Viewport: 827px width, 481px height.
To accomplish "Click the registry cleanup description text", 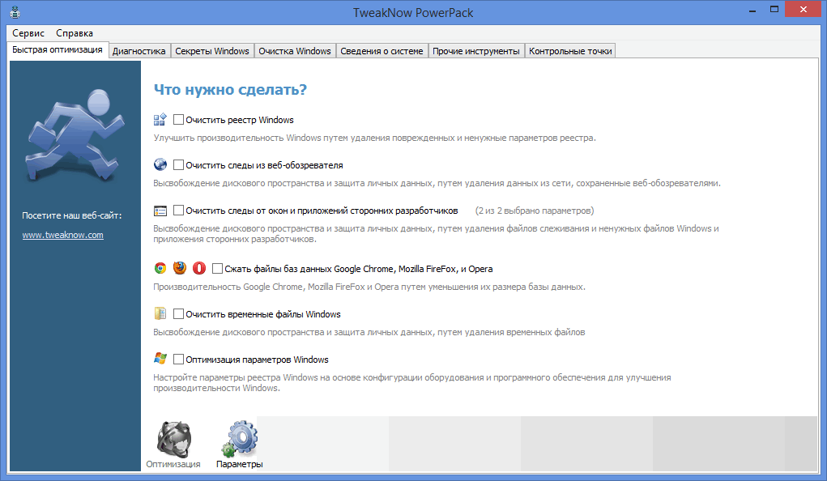I will (374, 138).
